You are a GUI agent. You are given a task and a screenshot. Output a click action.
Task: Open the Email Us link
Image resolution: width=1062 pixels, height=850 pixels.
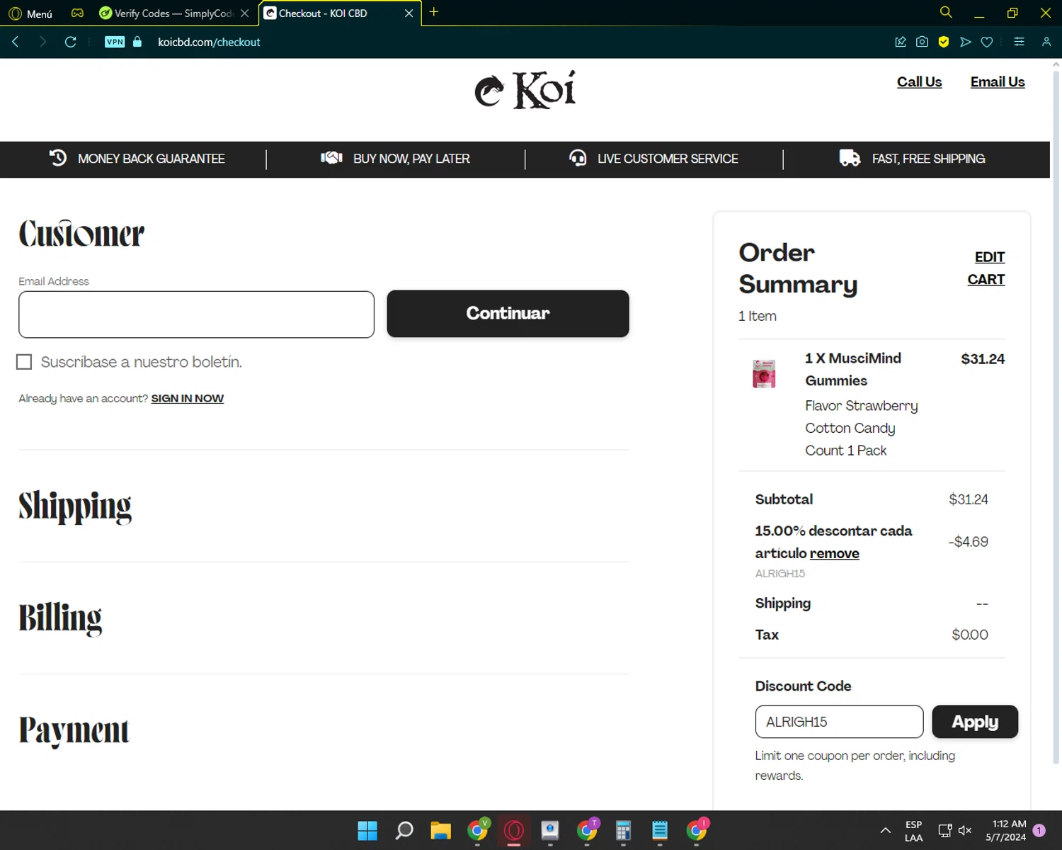[x=997, y=82]
